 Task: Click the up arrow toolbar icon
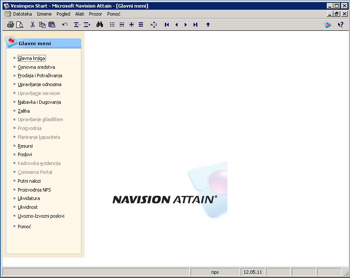click(x=208, y=24)
